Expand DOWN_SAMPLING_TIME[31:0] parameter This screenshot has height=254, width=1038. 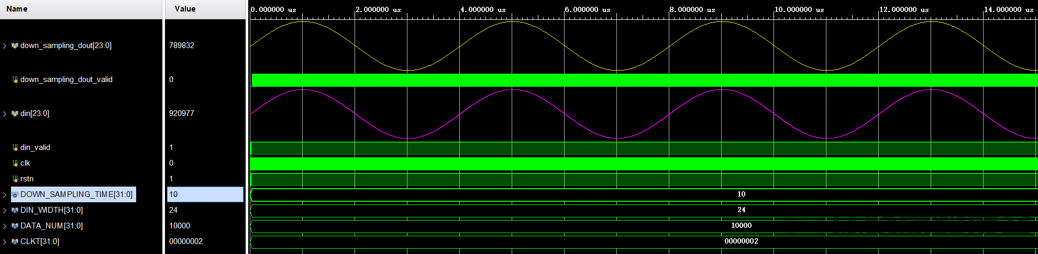click(x=5, y=195)
